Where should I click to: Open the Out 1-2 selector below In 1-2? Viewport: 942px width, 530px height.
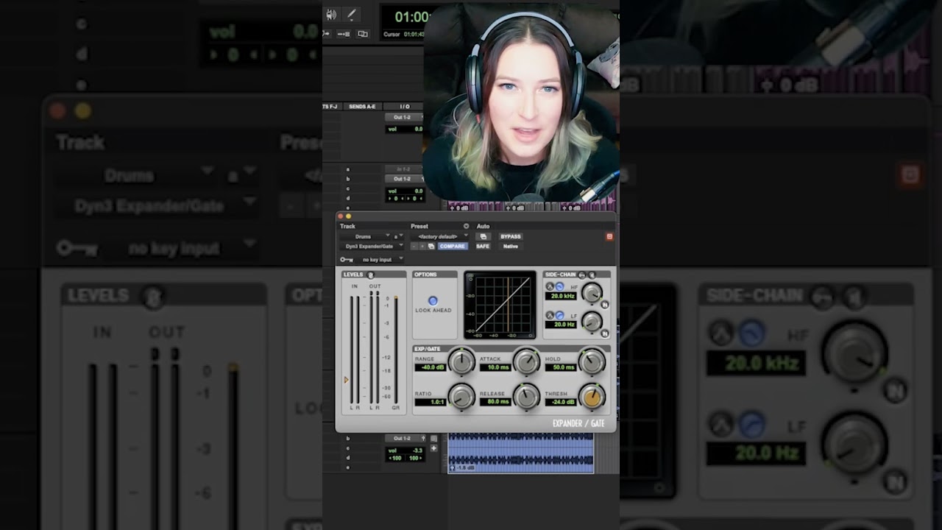point(404,179)
